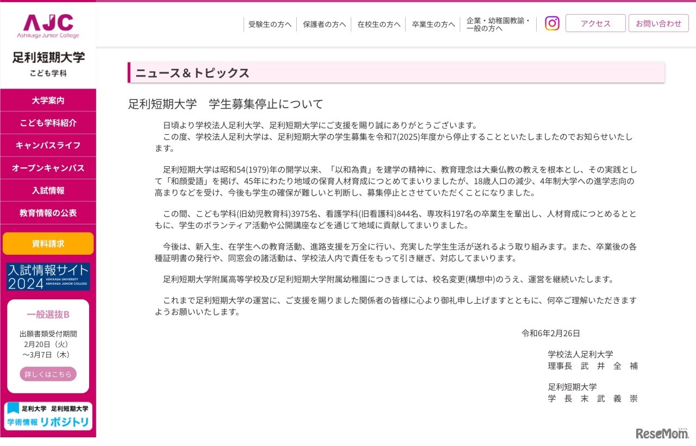696x446 pixels.
Task: Select 教育情報の公表 menu item
Action: click(48, 212)
